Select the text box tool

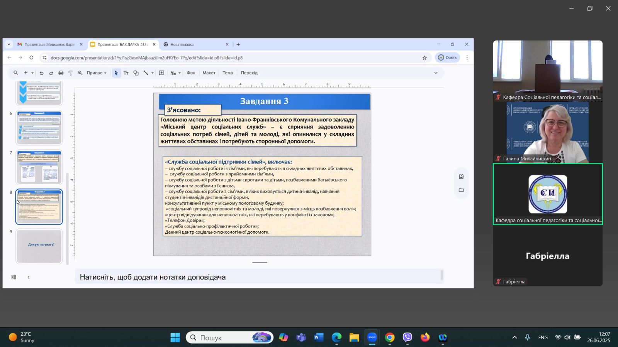click(x=126, y=73)
